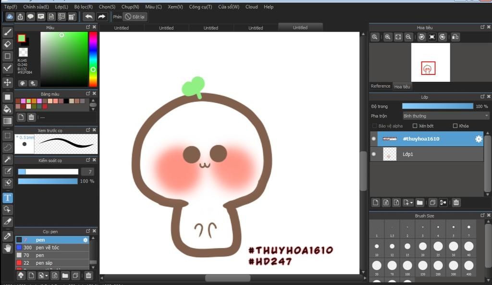Enable the Xén bớt checkbox

pos(415,126)
